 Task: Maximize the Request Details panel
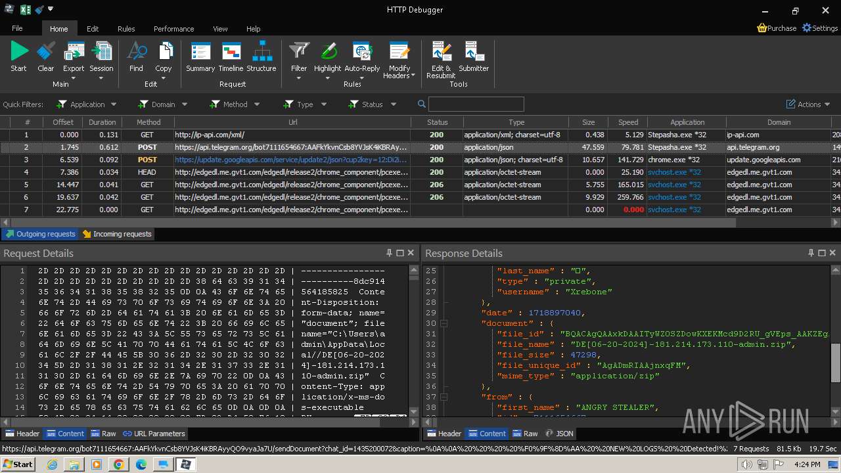(399, 253)
